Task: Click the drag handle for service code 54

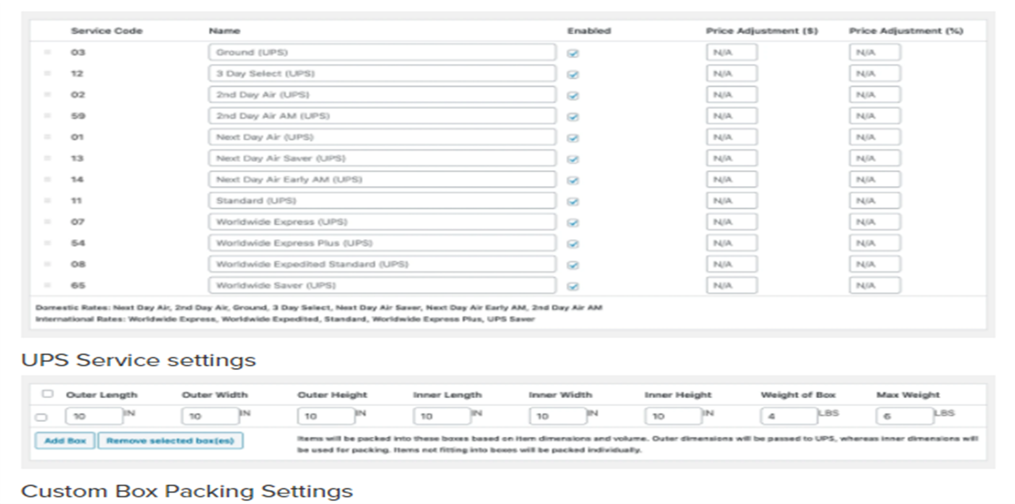Action: point(47,243)
